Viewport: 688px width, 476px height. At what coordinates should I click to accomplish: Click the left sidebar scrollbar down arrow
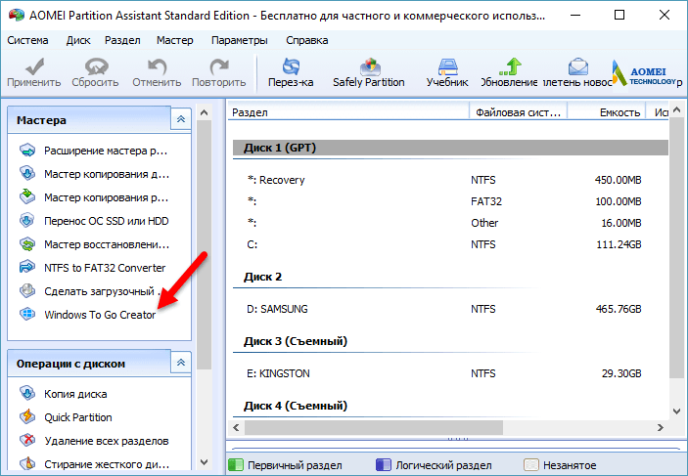204,461
